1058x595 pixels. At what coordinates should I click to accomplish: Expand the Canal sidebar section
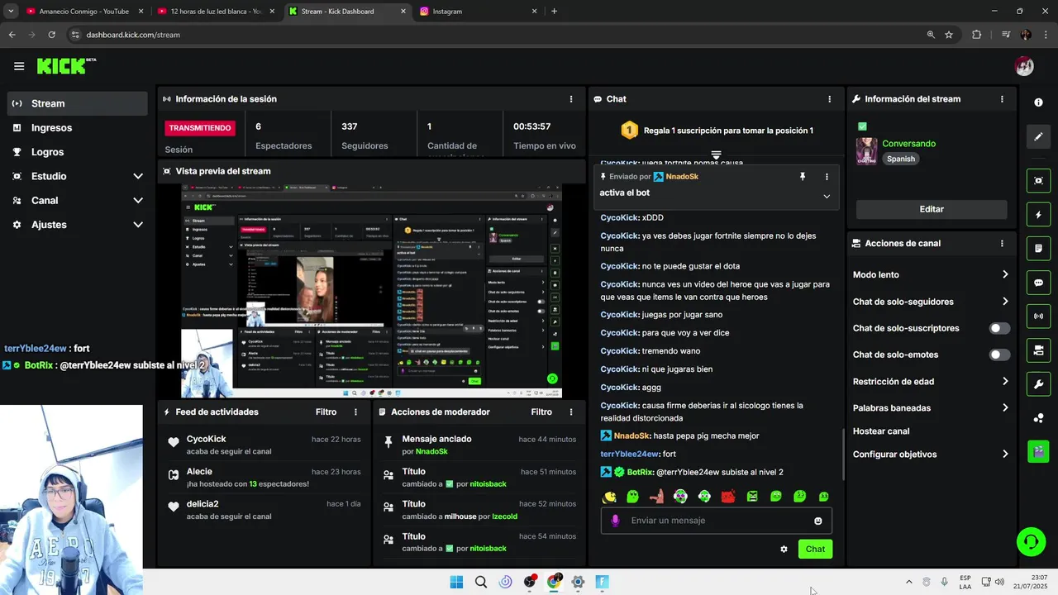[138, 200]
